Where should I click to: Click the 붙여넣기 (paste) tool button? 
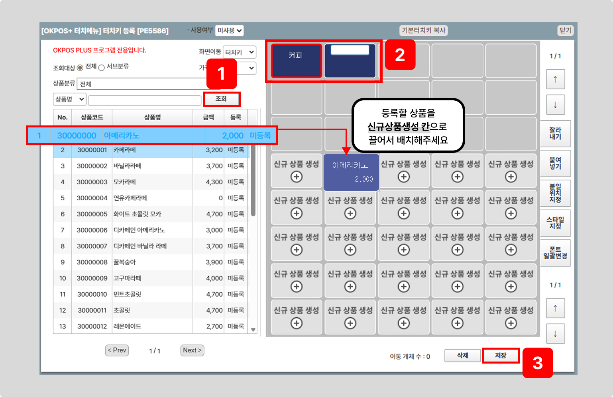555,163
